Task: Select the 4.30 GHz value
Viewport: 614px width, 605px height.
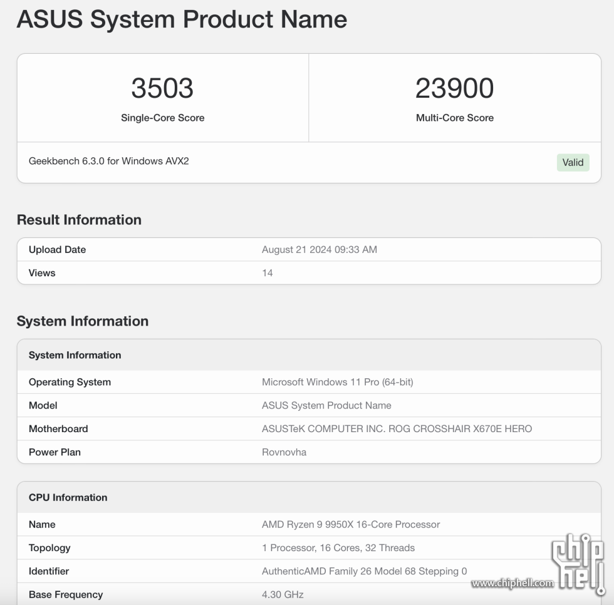Action: 283,594
